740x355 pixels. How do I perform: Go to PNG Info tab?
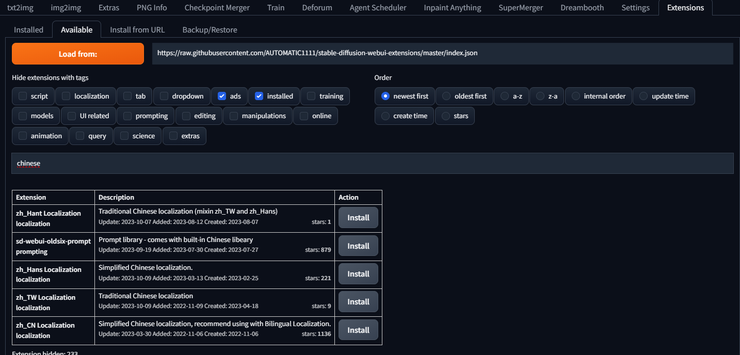coord(152,8)
